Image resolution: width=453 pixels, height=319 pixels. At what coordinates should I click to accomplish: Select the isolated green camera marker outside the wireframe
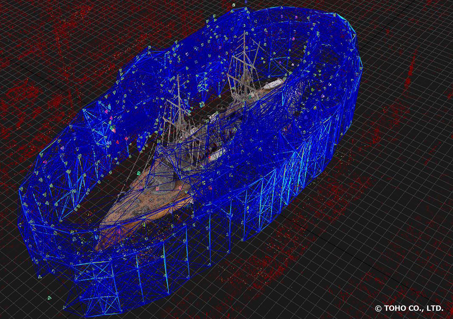click(49, 298)
